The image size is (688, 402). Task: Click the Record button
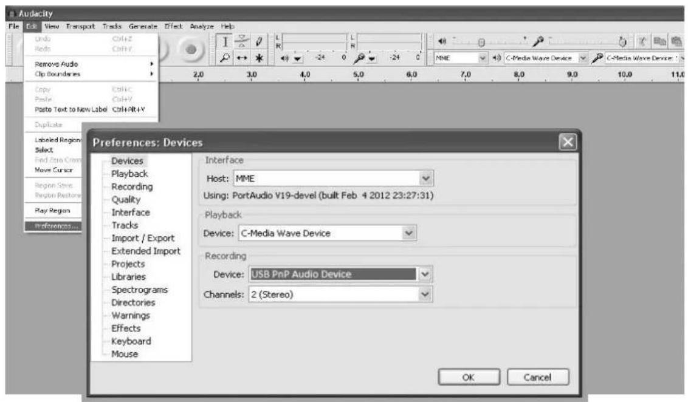coord(191,50)
